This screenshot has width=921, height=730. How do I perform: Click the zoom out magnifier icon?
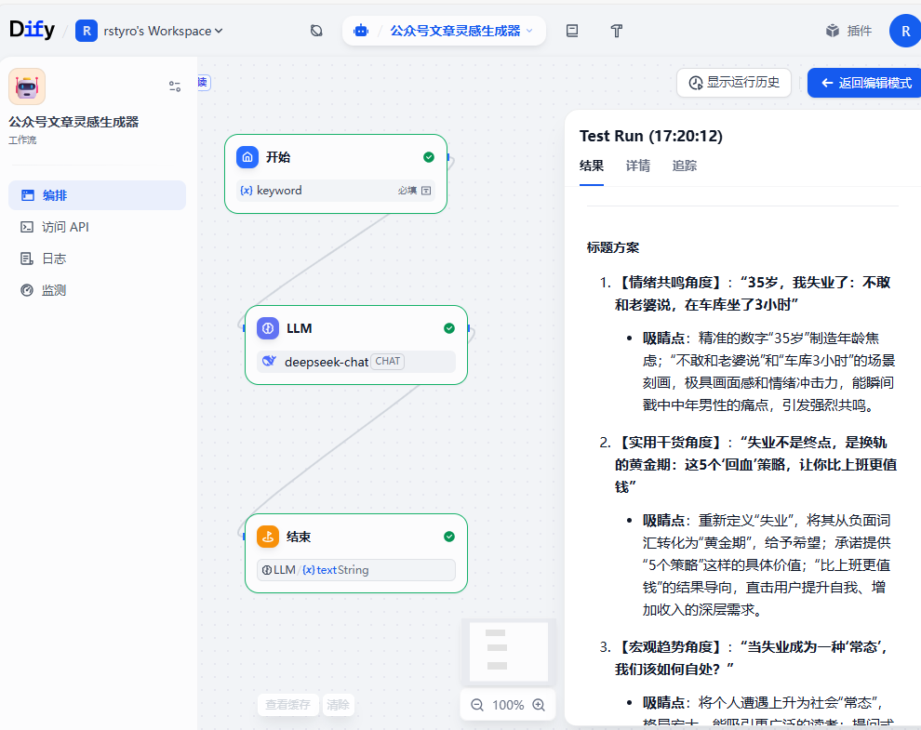point(477,705)
